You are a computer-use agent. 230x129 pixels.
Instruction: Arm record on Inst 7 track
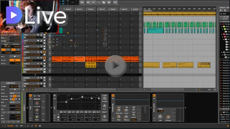pyautogui.click(x=38, y=40)
